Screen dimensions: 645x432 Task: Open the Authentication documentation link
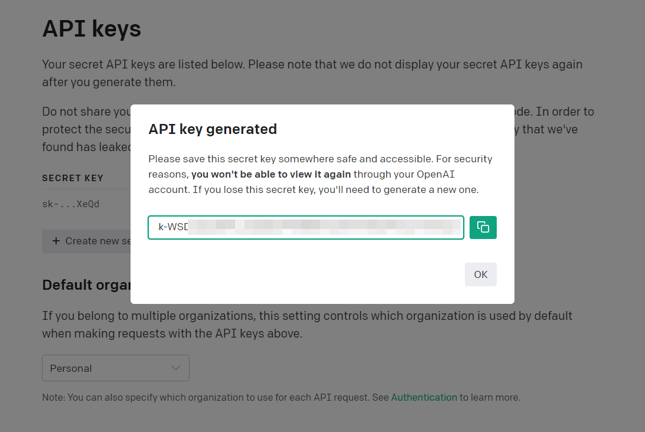(424, 397)
